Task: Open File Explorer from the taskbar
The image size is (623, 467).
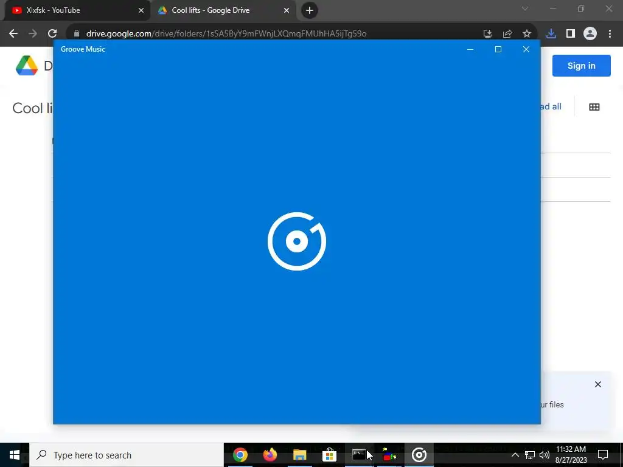Action: (300, 455)
